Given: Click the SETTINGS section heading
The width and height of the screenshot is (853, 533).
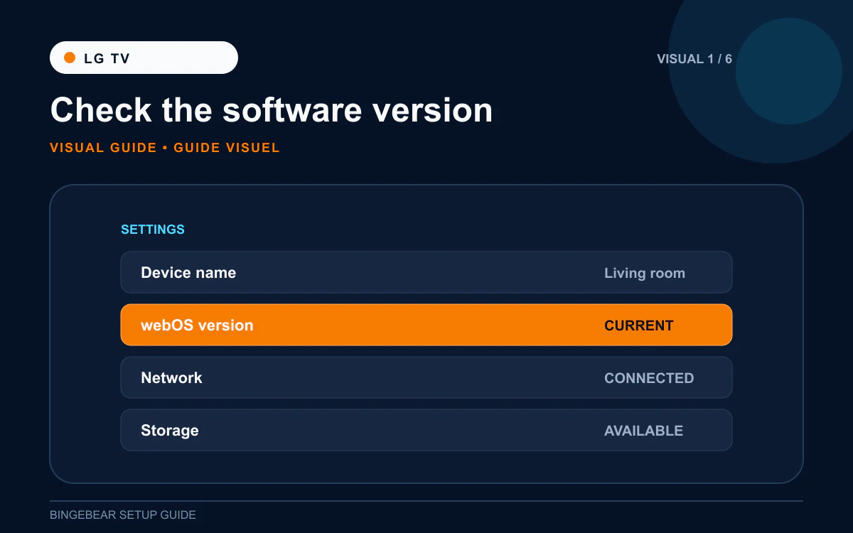Looking at the screenshot, I should (x=153, y=230).
